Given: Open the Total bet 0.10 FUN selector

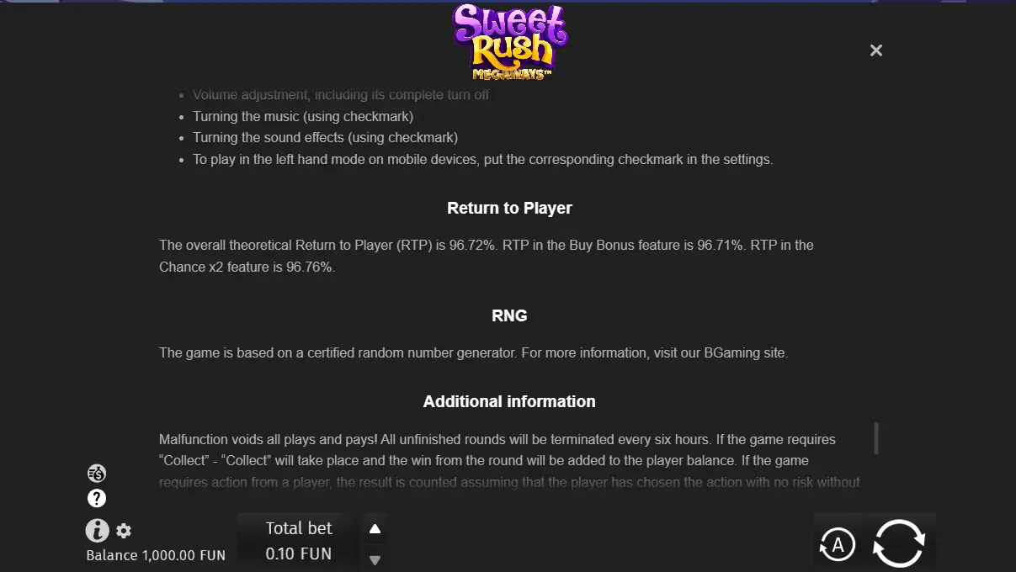Looking at the screenshot, I should [299, 541].
